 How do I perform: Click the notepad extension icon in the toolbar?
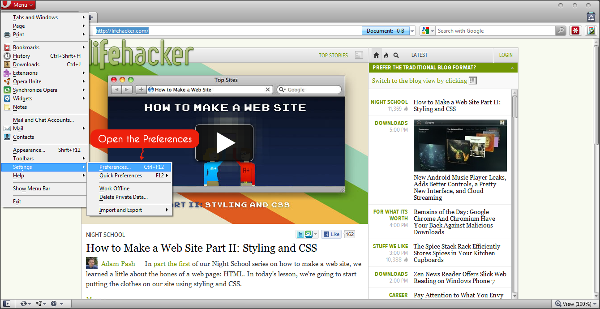[591, 31]
